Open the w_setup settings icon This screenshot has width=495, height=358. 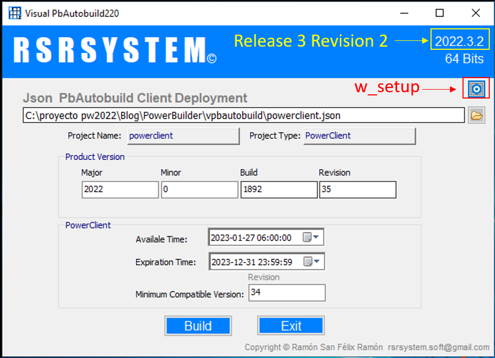476,89
